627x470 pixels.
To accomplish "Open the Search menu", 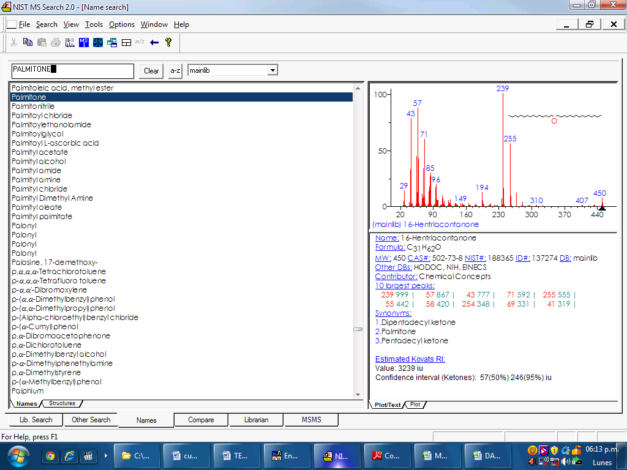I will coord(47,24).
